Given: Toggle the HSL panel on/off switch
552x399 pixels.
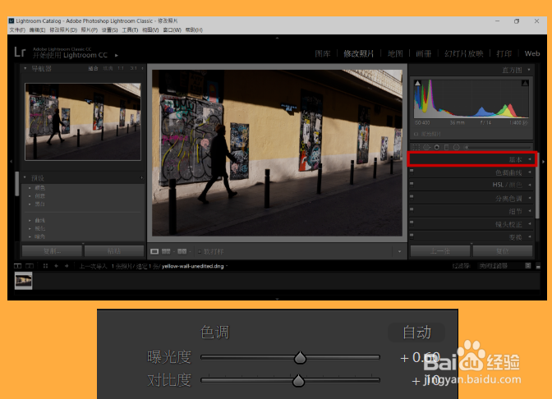Looking at the screenshot, I should click(x=412, y=183).
